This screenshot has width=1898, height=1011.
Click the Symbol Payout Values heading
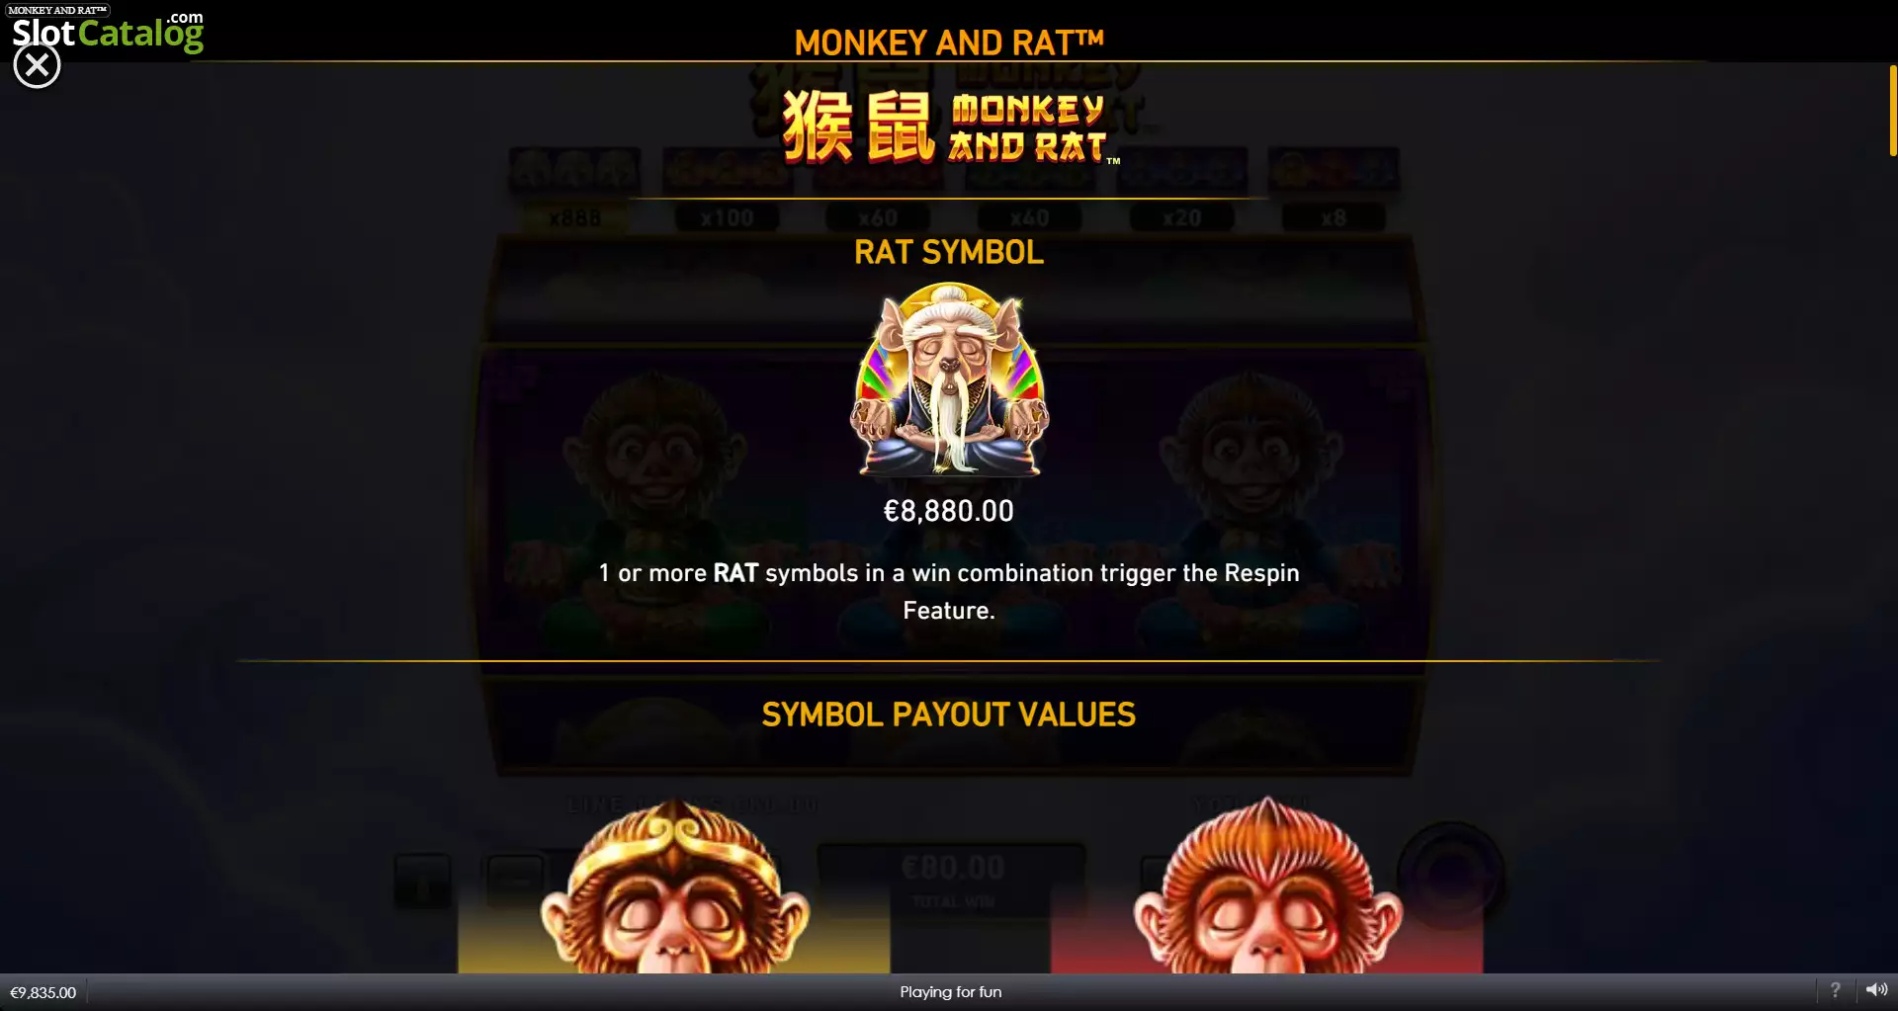(x=949, y=715)
